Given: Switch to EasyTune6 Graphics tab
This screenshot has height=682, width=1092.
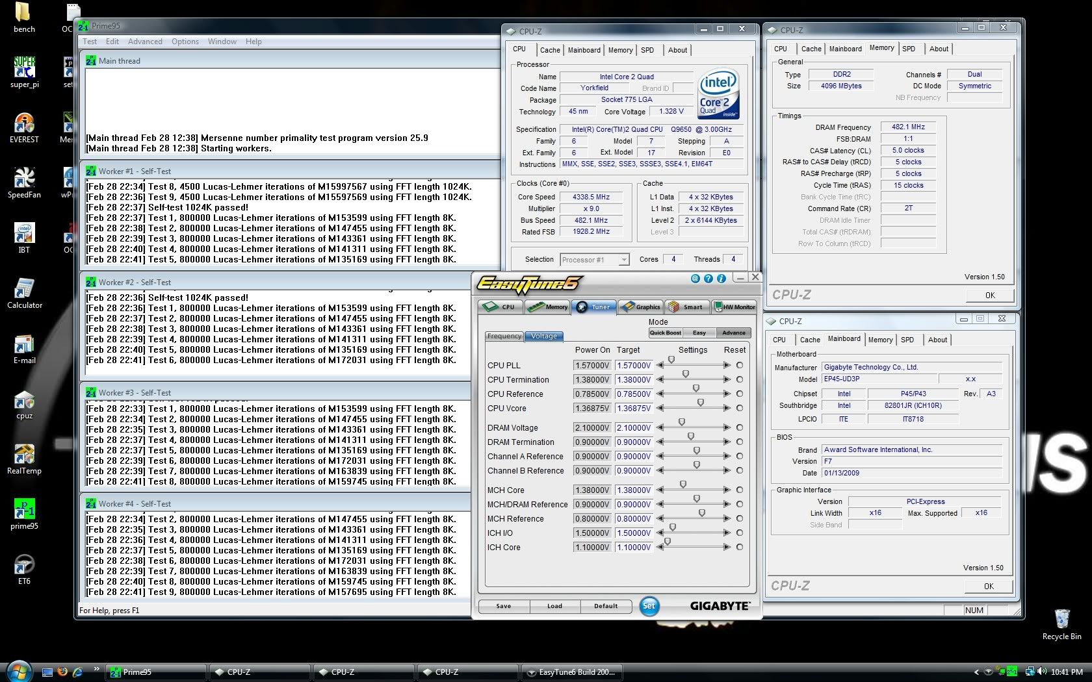Looking at the screenshot, I should click(x=640, y=307).
